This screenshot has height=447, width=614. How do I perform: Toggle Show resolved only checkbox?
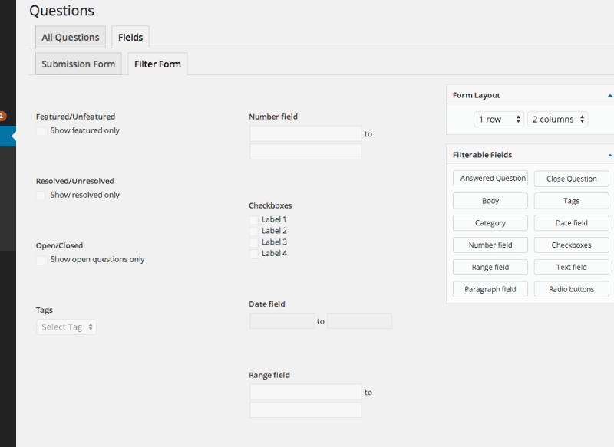click(41, 196)
